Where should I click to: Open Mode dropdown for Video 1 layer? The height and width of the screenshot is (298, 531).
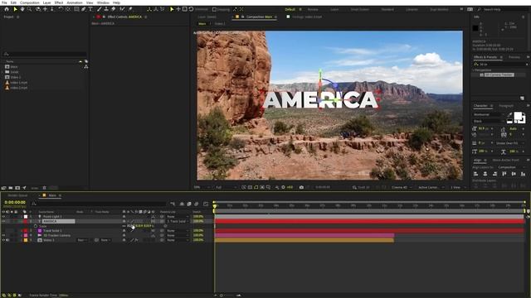82,240
